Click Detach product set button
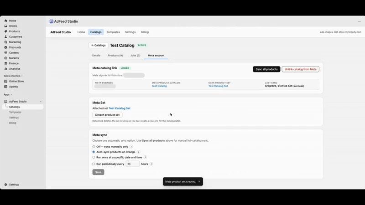This screenshot has width=365, height=205. 107,115
